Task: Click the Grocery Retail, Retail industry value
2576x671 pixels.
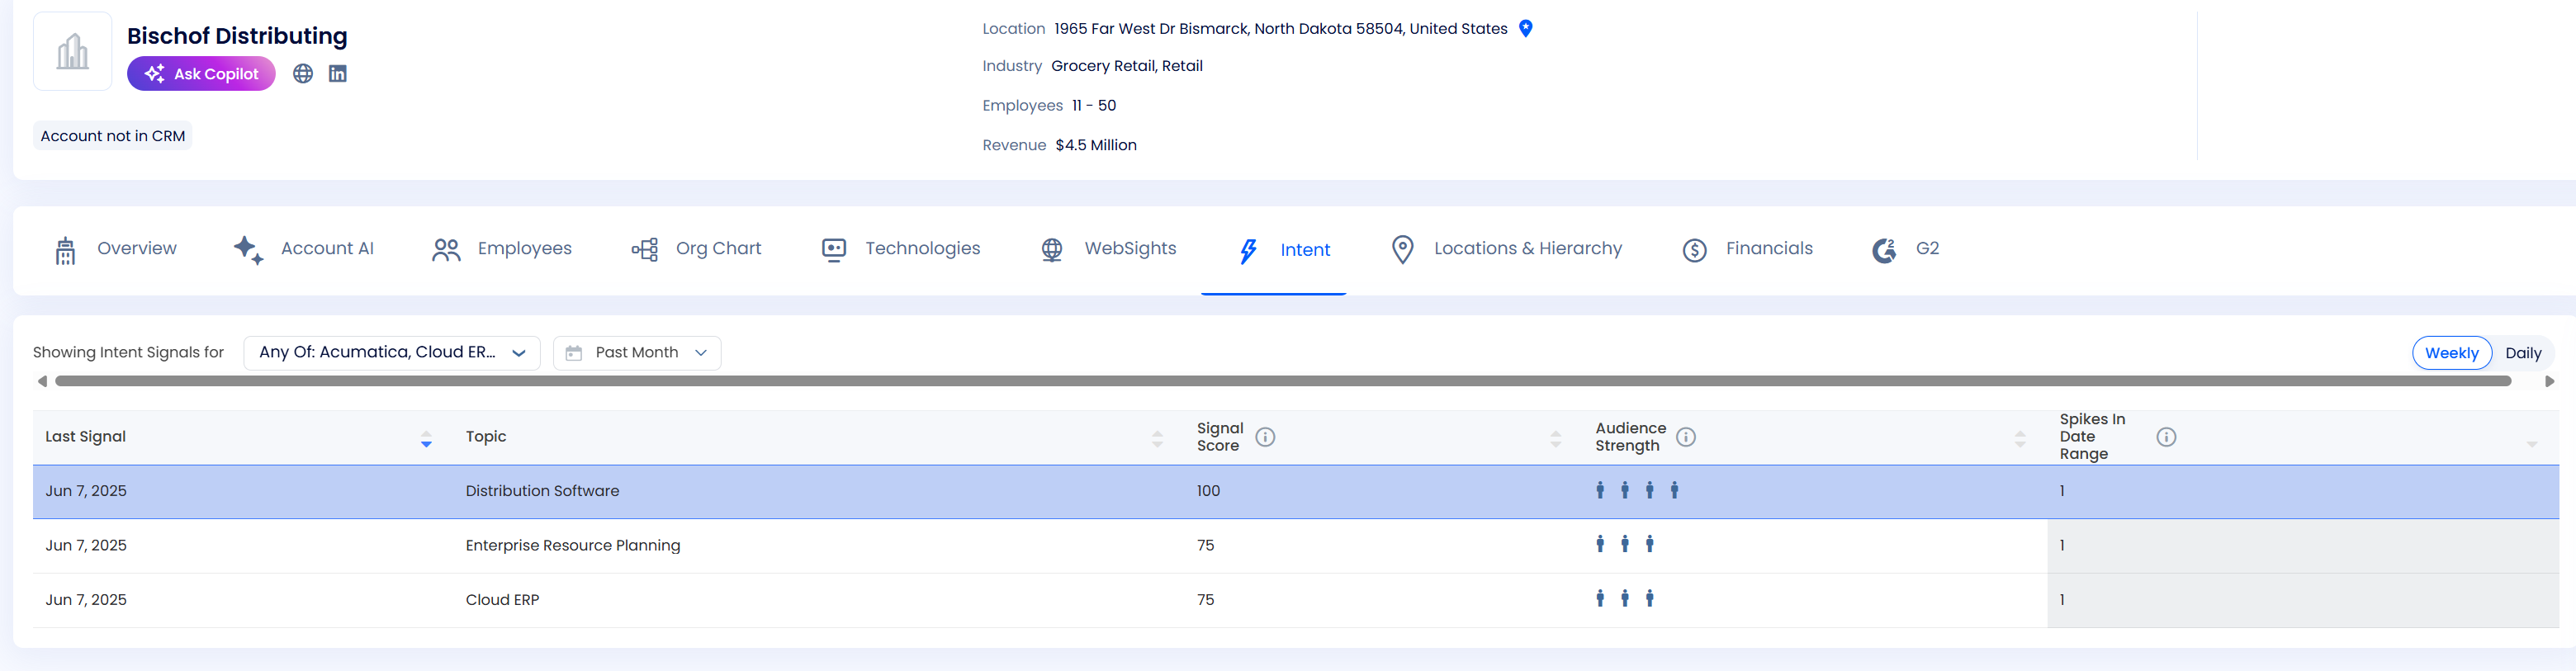Action: [1127, 66]
